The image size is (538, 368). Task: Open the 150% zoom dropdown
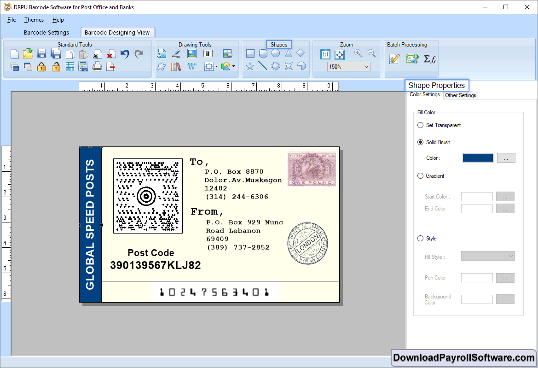tap(366, 67)
